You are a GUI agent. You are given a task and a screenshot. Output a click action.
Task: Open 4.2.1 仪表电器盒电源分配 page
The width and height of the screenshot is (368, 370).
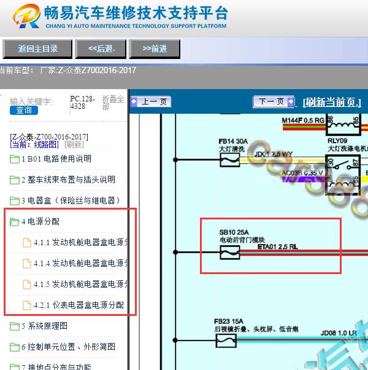point(79,305)
